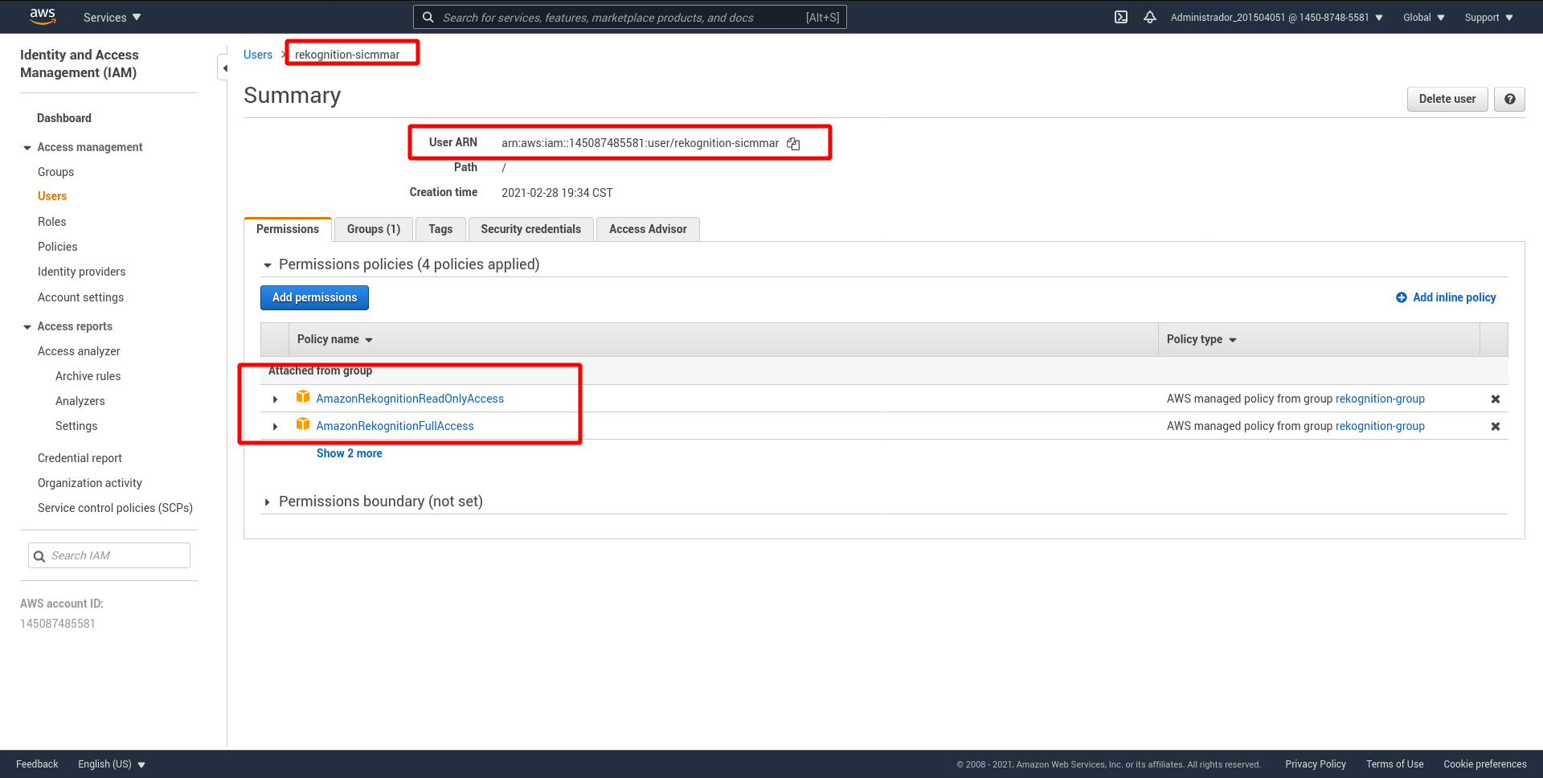Open the Dashboard in IAM sidebar
The width and height of the screenshot is (1543, 778).
[x=64, y=118]
